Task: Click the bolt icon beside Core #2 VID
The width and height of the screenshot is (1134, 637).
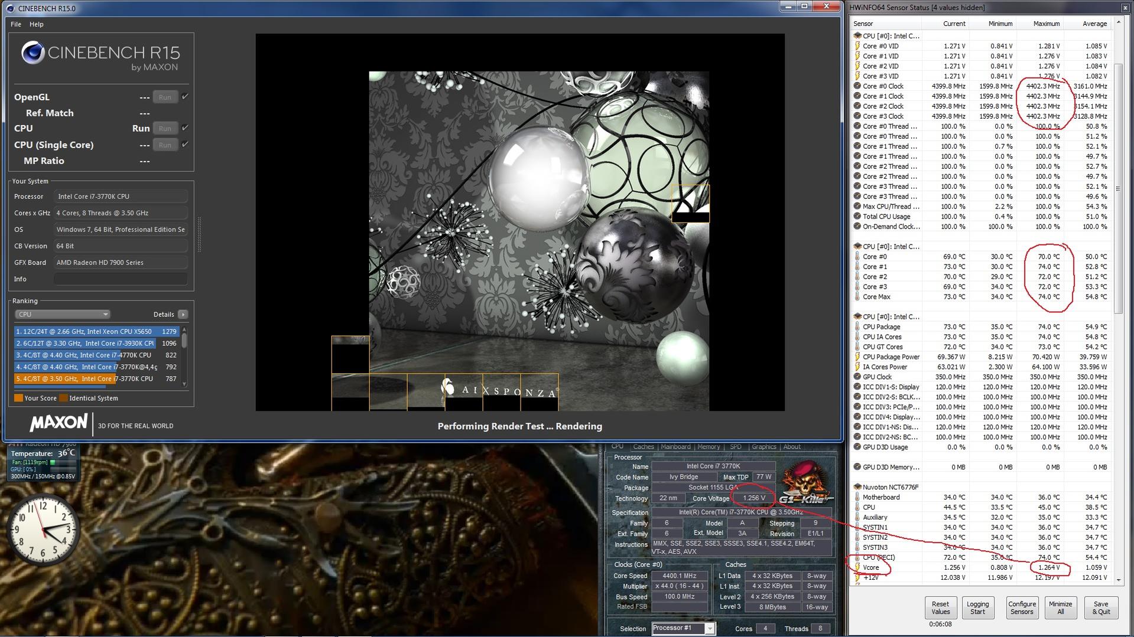Action: point(857,66)
